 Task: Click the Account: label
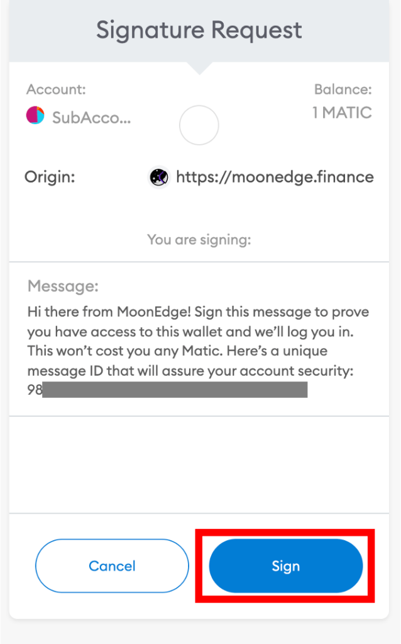(x=57, y=89)
